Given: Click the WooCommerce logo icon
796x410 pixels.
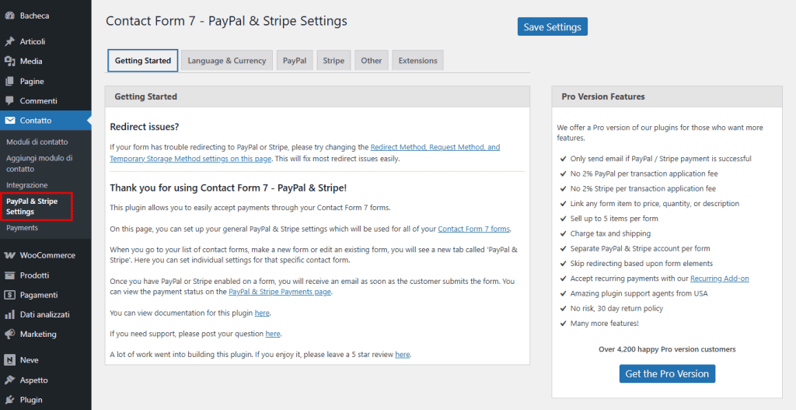Looking at the screenshot, I should (9, 255).
